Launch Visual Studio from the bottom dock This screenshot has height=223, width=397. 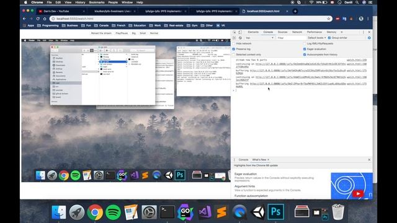pos(205,212)
